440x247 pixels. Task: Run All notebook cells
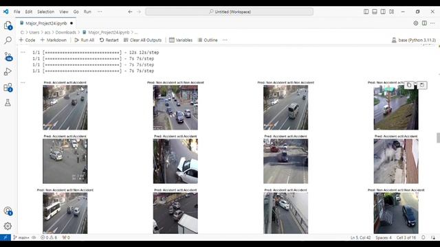84,40
